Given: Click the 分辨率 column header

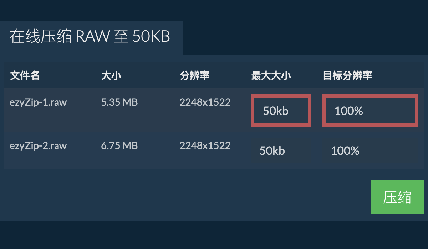Looking at the screenshot, I should pos(195,75).
